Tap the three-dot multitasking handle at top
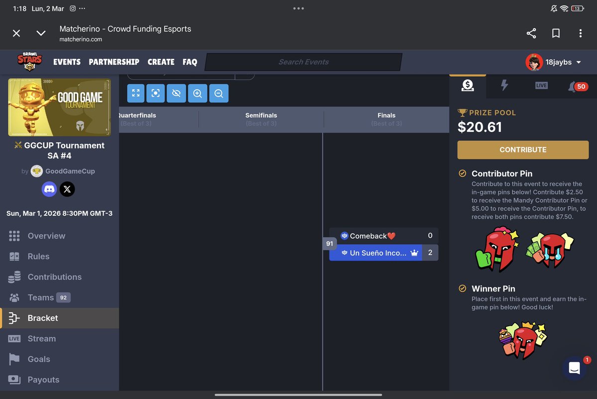Viewport: 597px width, 399px height. 298,8
